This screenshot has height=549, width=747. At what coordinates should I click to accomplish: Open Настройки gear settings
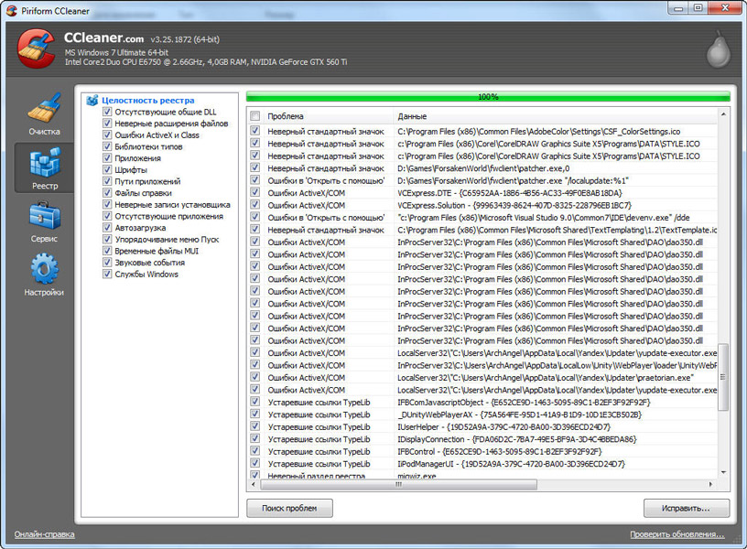[x=43, y=274]
